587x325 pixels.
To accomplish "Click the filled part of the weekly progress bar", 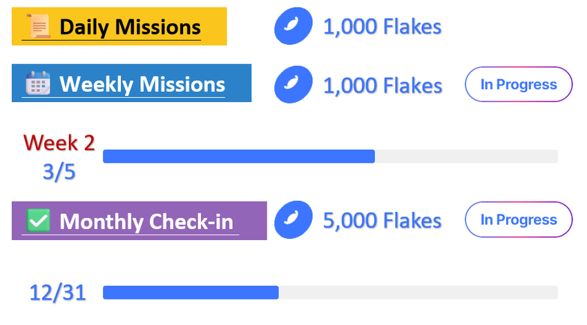I will (238, 156).
